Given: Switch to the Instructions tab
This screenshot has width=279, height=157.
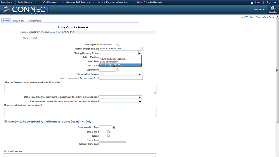Looking at the screenshot, I should click(18, 21).
